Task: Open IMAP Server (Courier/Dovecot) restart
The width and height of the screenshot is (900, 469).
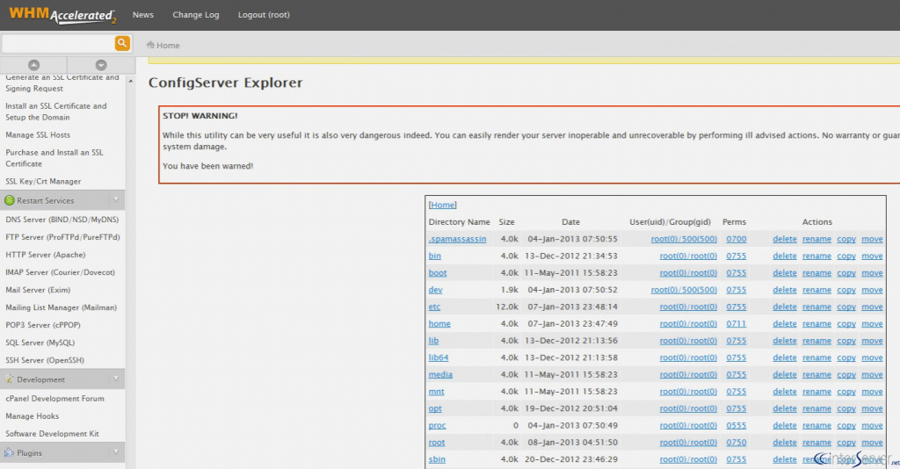Action: (x=61, y=272)
